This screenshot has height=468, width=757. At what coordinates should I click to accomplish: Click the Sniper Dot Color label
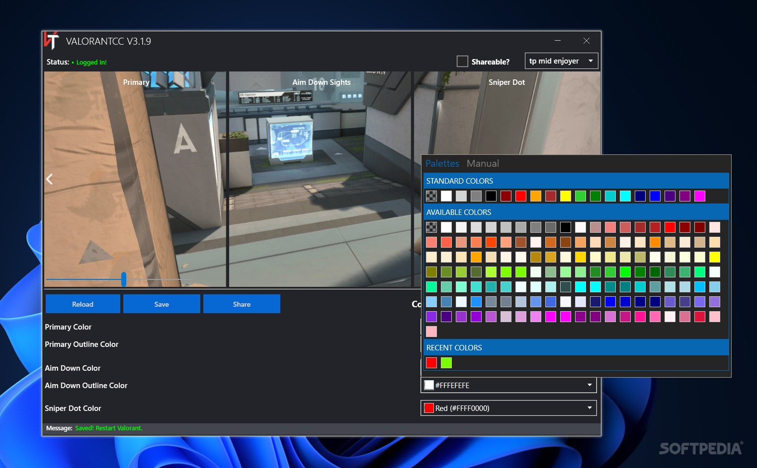pos(73,408)
